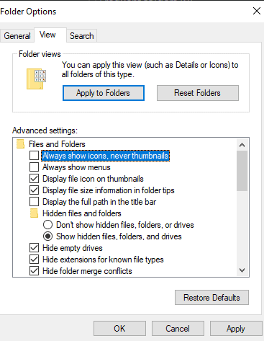Screen dimensions: 264x341
Task: Choose Show hidden files, folders, and drives
Action: [x=47, y=236]
